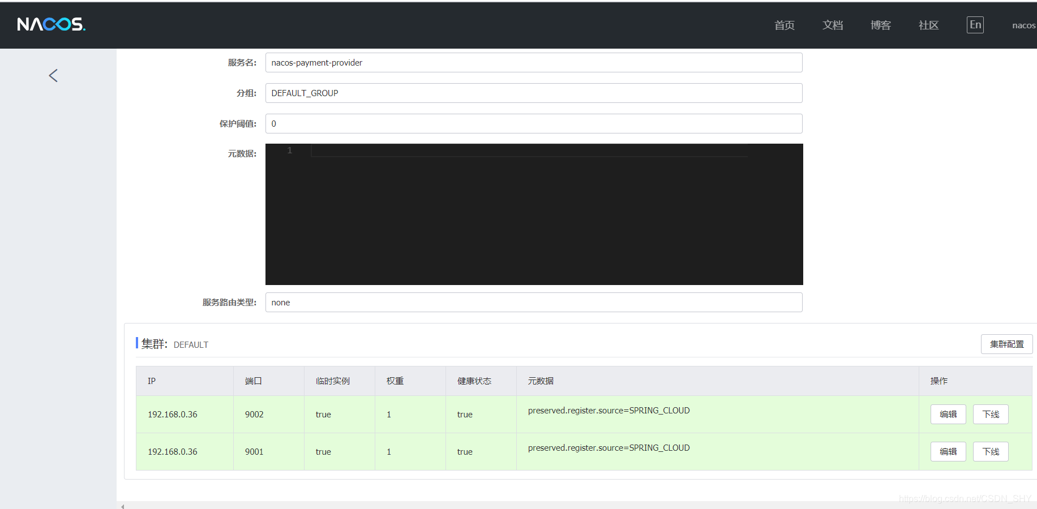The height and width of the screenshot is (509, 1037).
Task: Click the 服务路由类型 field showing none
Action: (534, 303)
